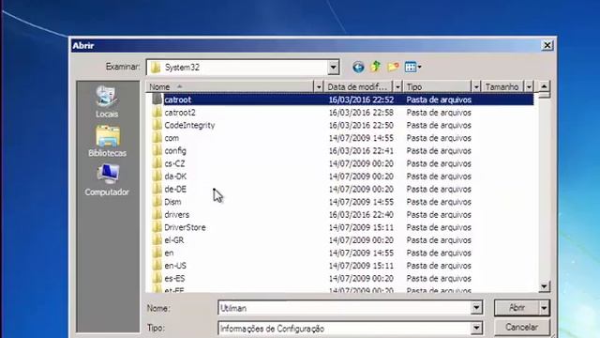Expand the Nome filename history dropdown
This screenshot has width=600, height=338.
[476, 307]
